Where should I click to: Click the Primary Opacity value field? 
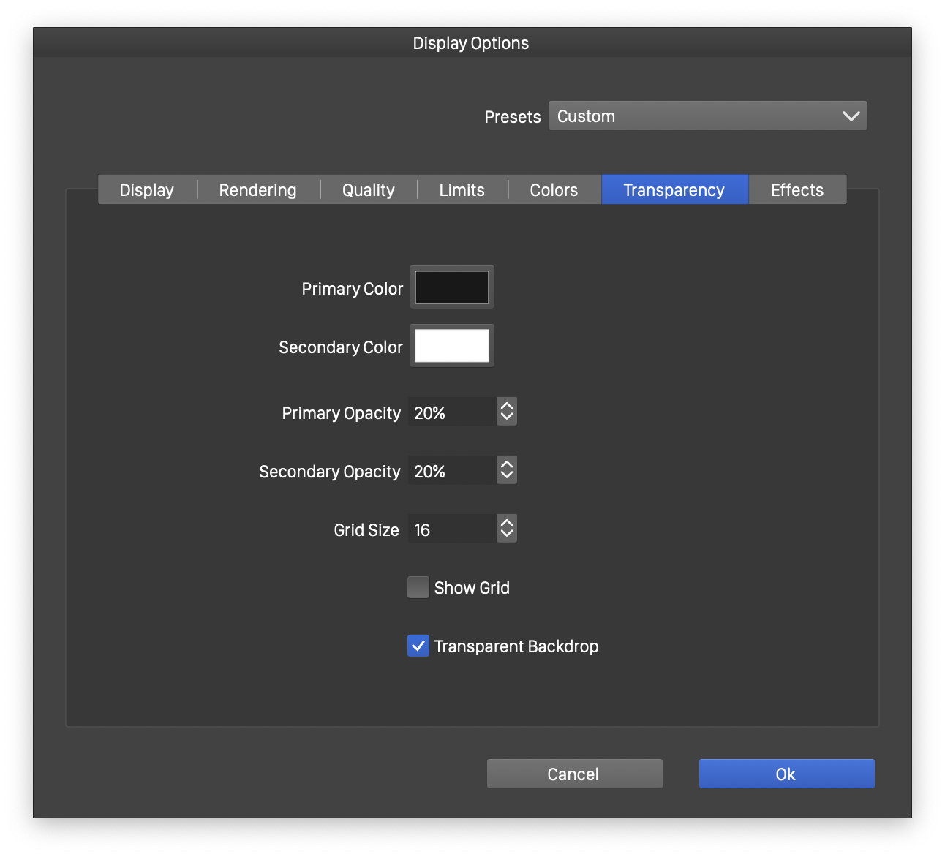[451, 412]
